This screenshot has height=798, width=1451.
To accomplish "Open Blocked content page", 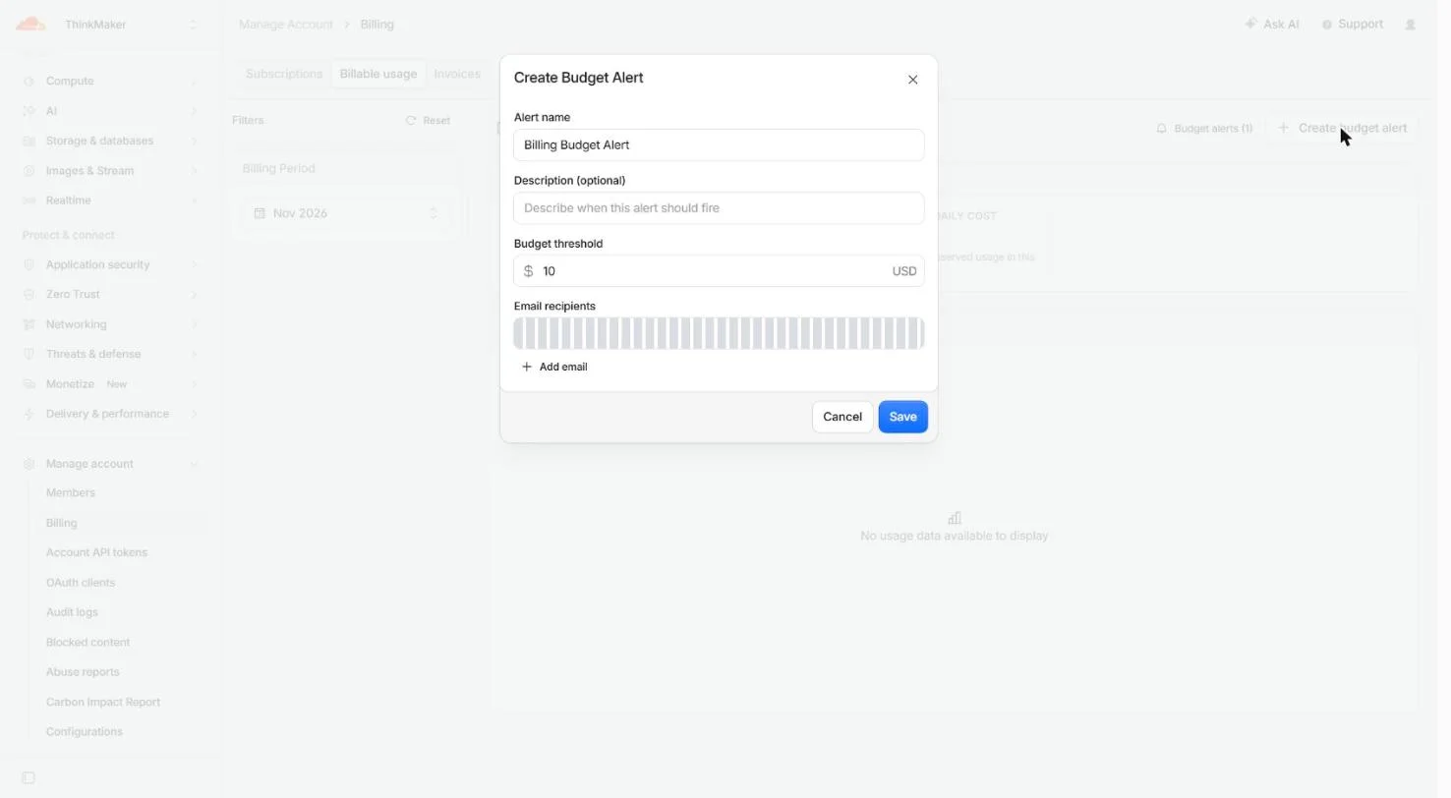I will pos(87,643).
